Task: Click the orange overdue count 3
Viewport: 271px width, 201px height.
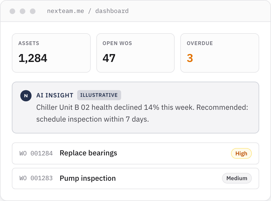Action: [190, 58]
